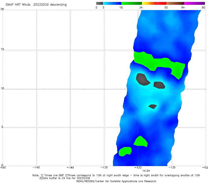This screenshot has height=183, width=208.
Task: Click the longitude axis label '-145'
Action: click(x=36, y=168)
